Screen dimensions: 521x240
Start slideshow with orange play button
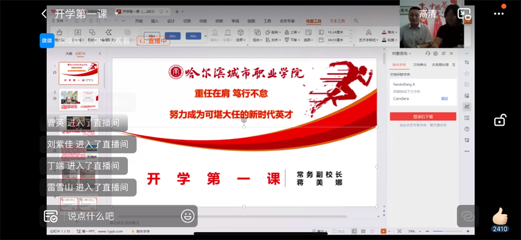(x=383, y=231)
